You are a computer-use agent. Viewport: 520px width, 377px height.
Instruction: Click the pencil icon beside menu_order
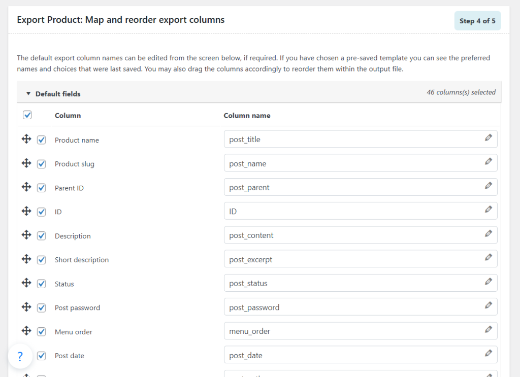(488, 329)
